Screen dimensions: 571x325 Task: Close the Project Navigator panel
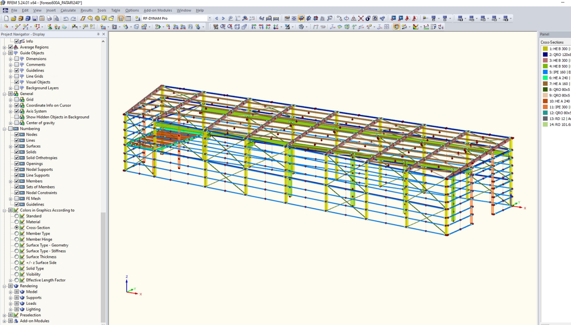pyautogui.click(x=103, y=34)
